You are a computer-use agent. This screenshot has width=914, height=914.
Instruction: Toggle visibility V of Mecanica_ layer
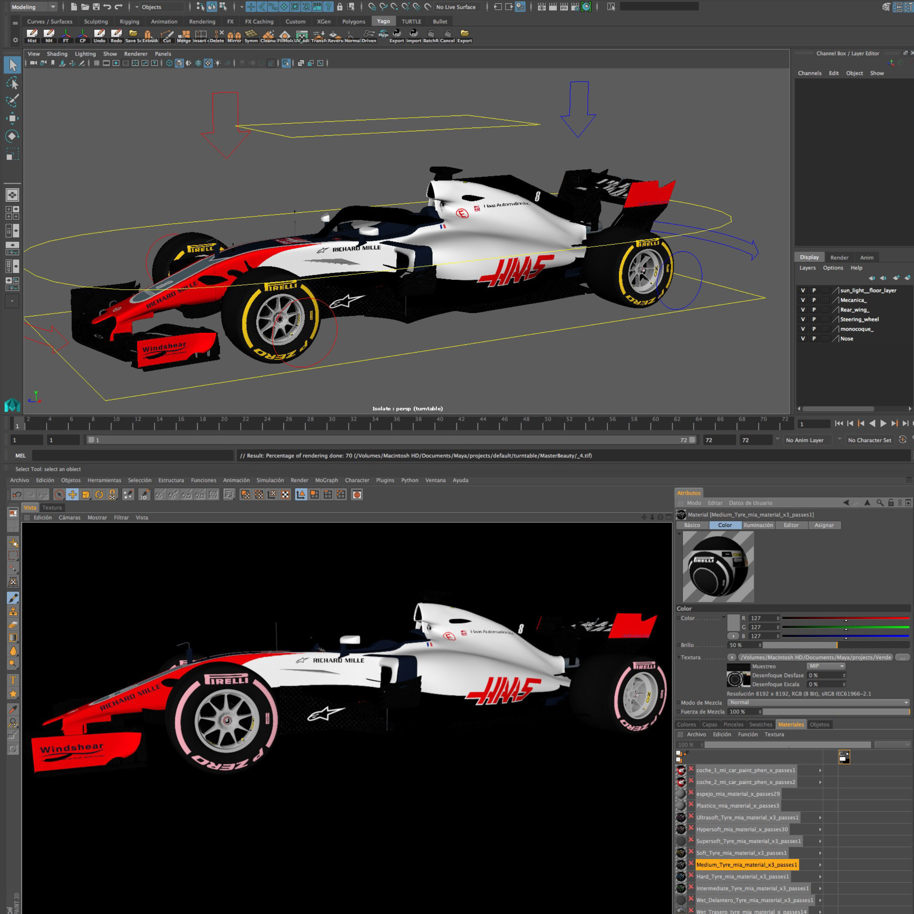803,300
